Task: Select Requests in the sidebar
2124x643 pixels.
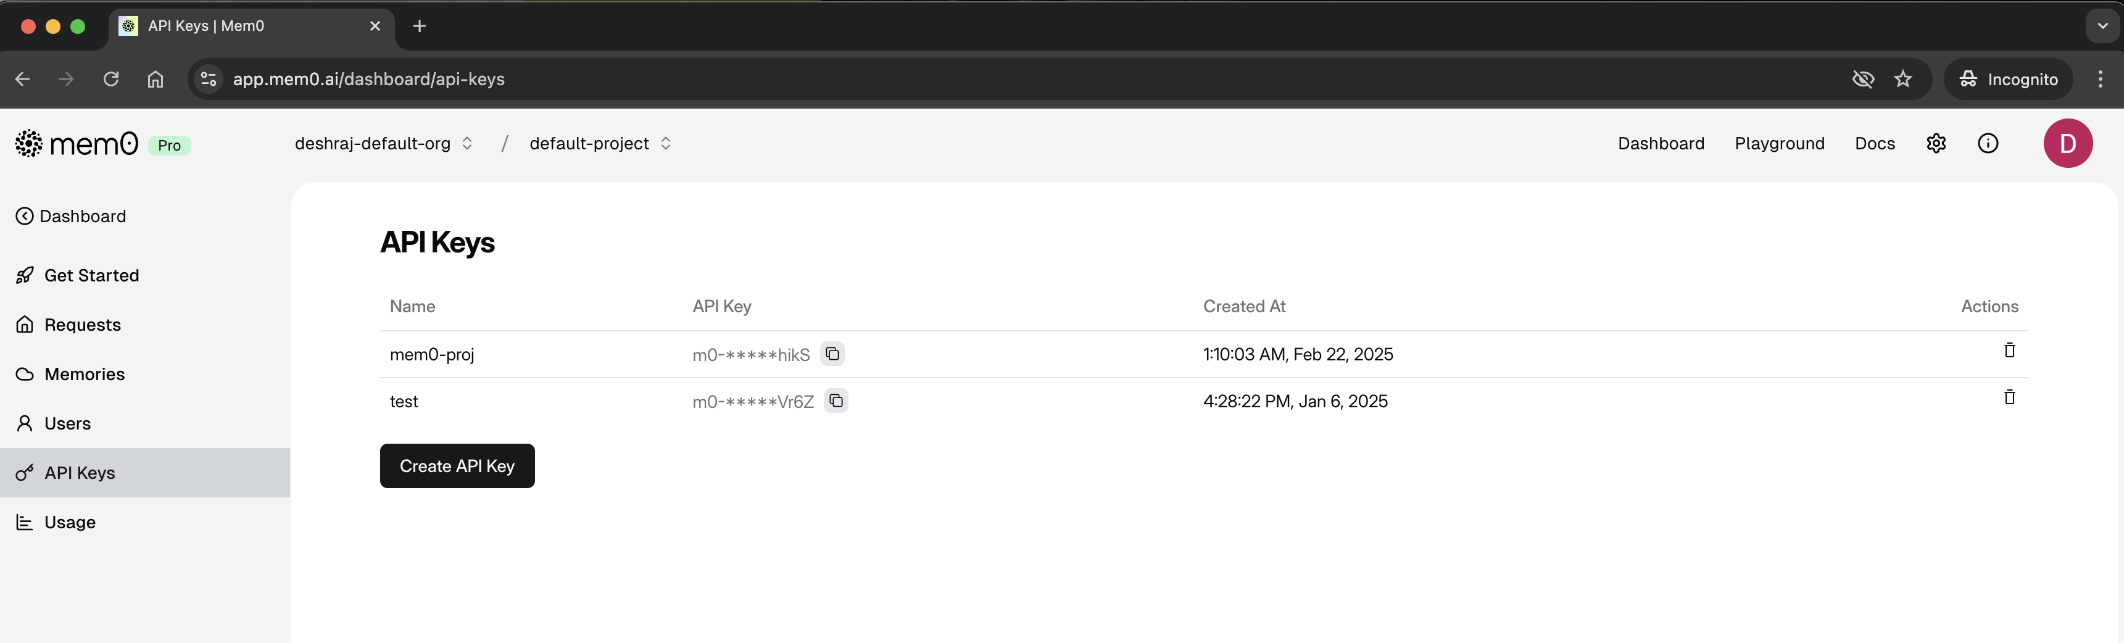Action: [81, 324]
